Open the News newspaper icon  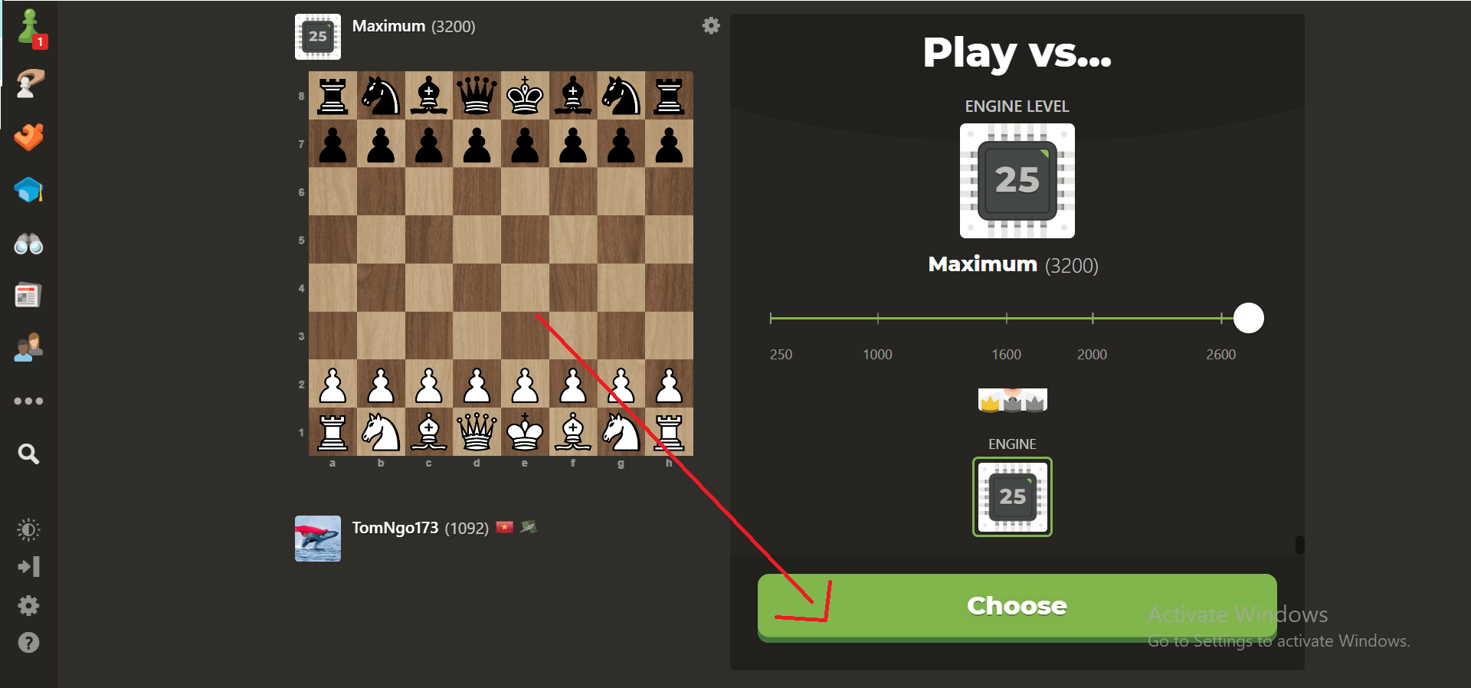click(28, 295)
